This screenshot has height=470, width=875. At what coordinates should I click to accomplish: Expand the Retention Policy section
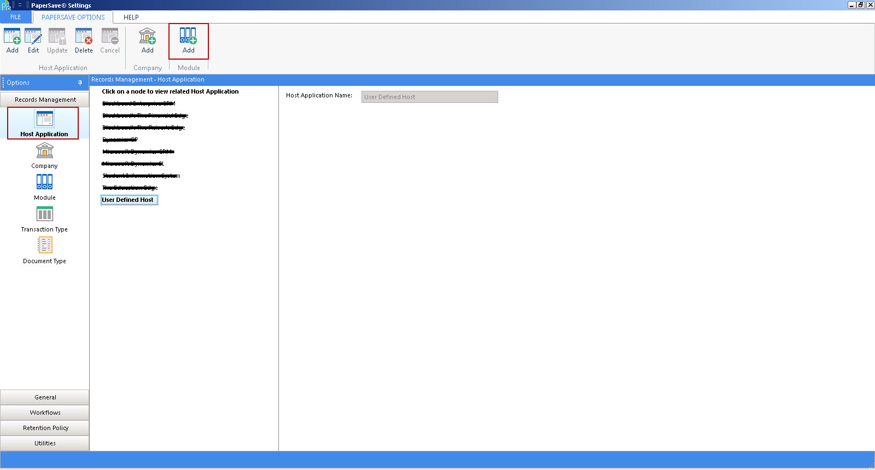45,428
